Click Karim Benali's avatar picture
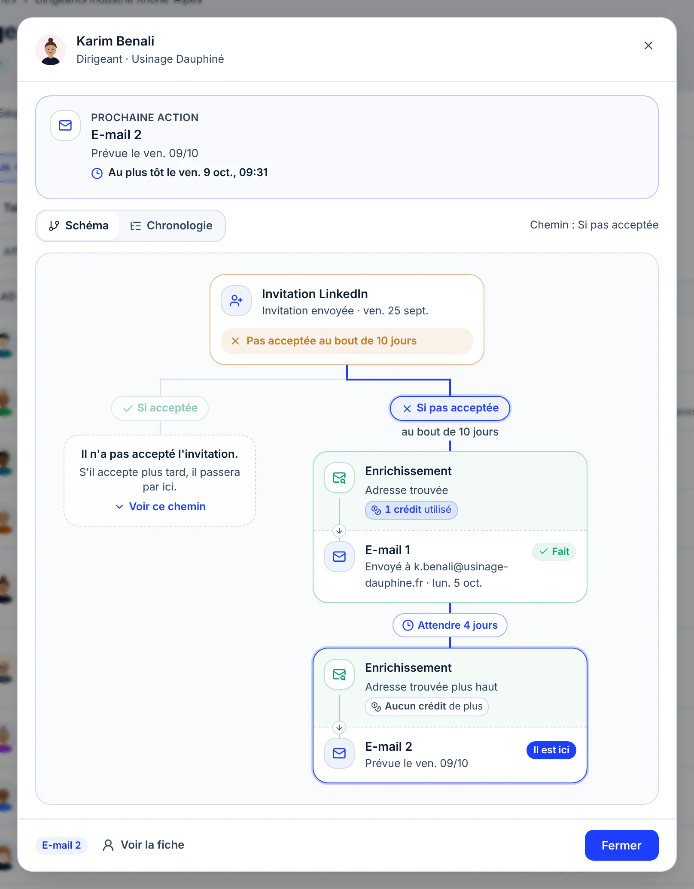Image resolution: width=694 pixels, height=889 pixels. (x=51, y=50)
